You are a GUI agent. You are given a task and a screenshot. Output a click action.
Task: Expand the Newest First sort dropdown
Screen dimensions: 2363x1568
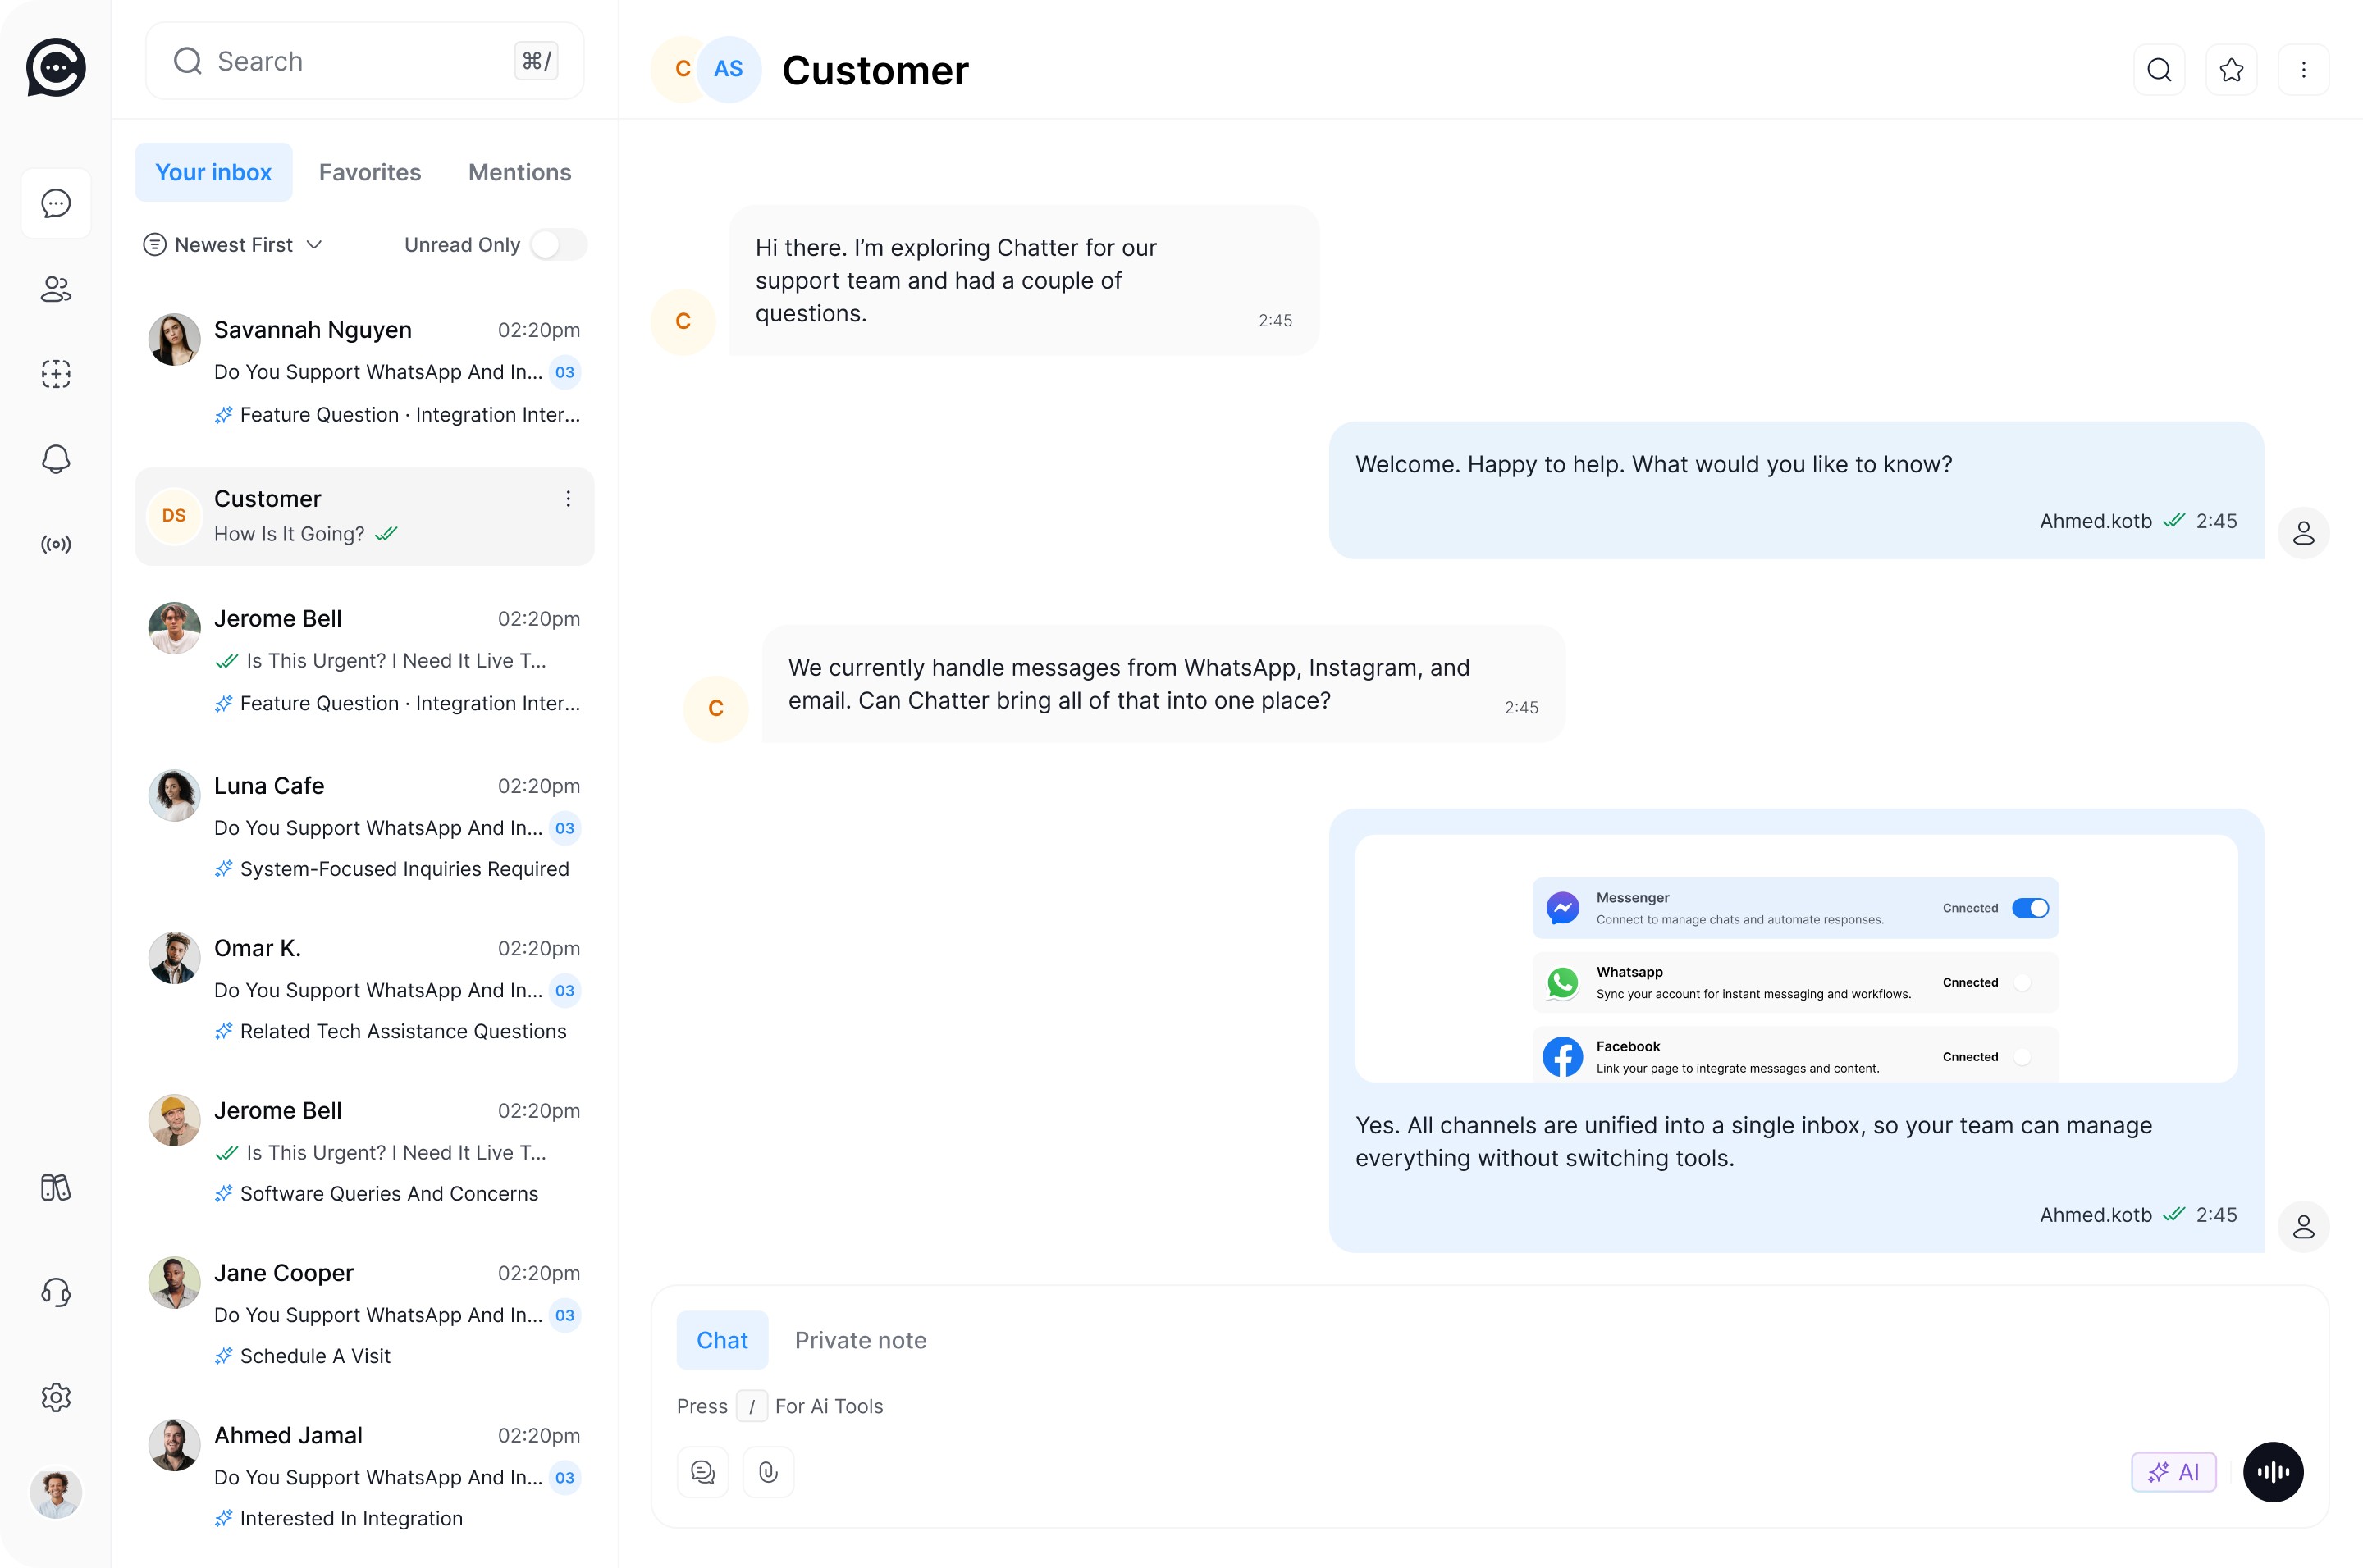(x=234, y=245)
